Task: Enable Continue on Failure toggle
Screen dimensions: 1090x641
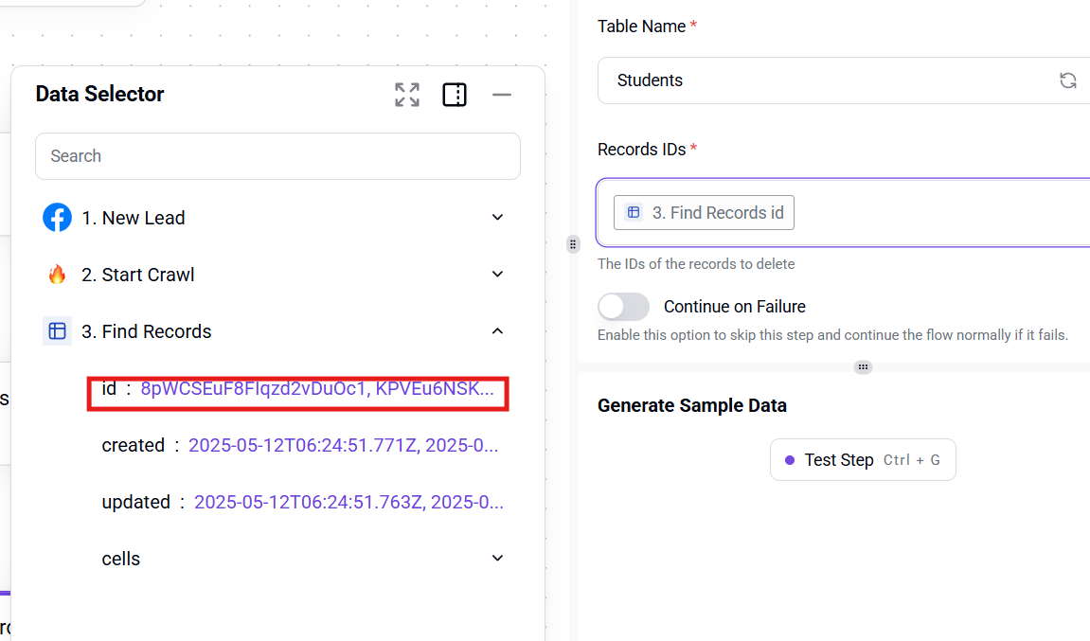Action: pos(623,307)
